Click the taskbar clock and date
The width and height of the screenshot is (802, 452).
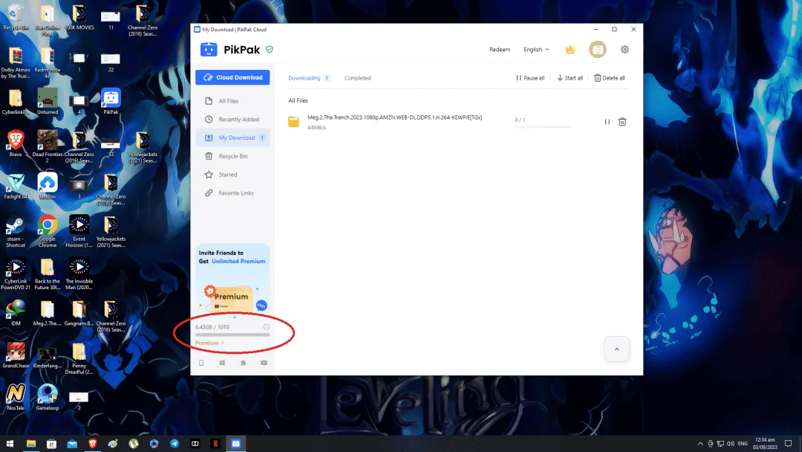[765, 444]
